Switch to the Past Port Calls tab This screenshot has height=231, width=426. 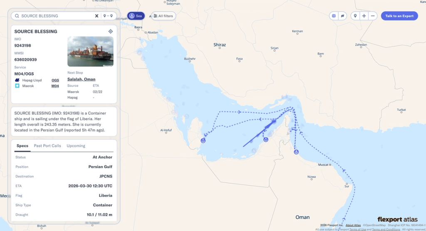click(x=47, y=146)
